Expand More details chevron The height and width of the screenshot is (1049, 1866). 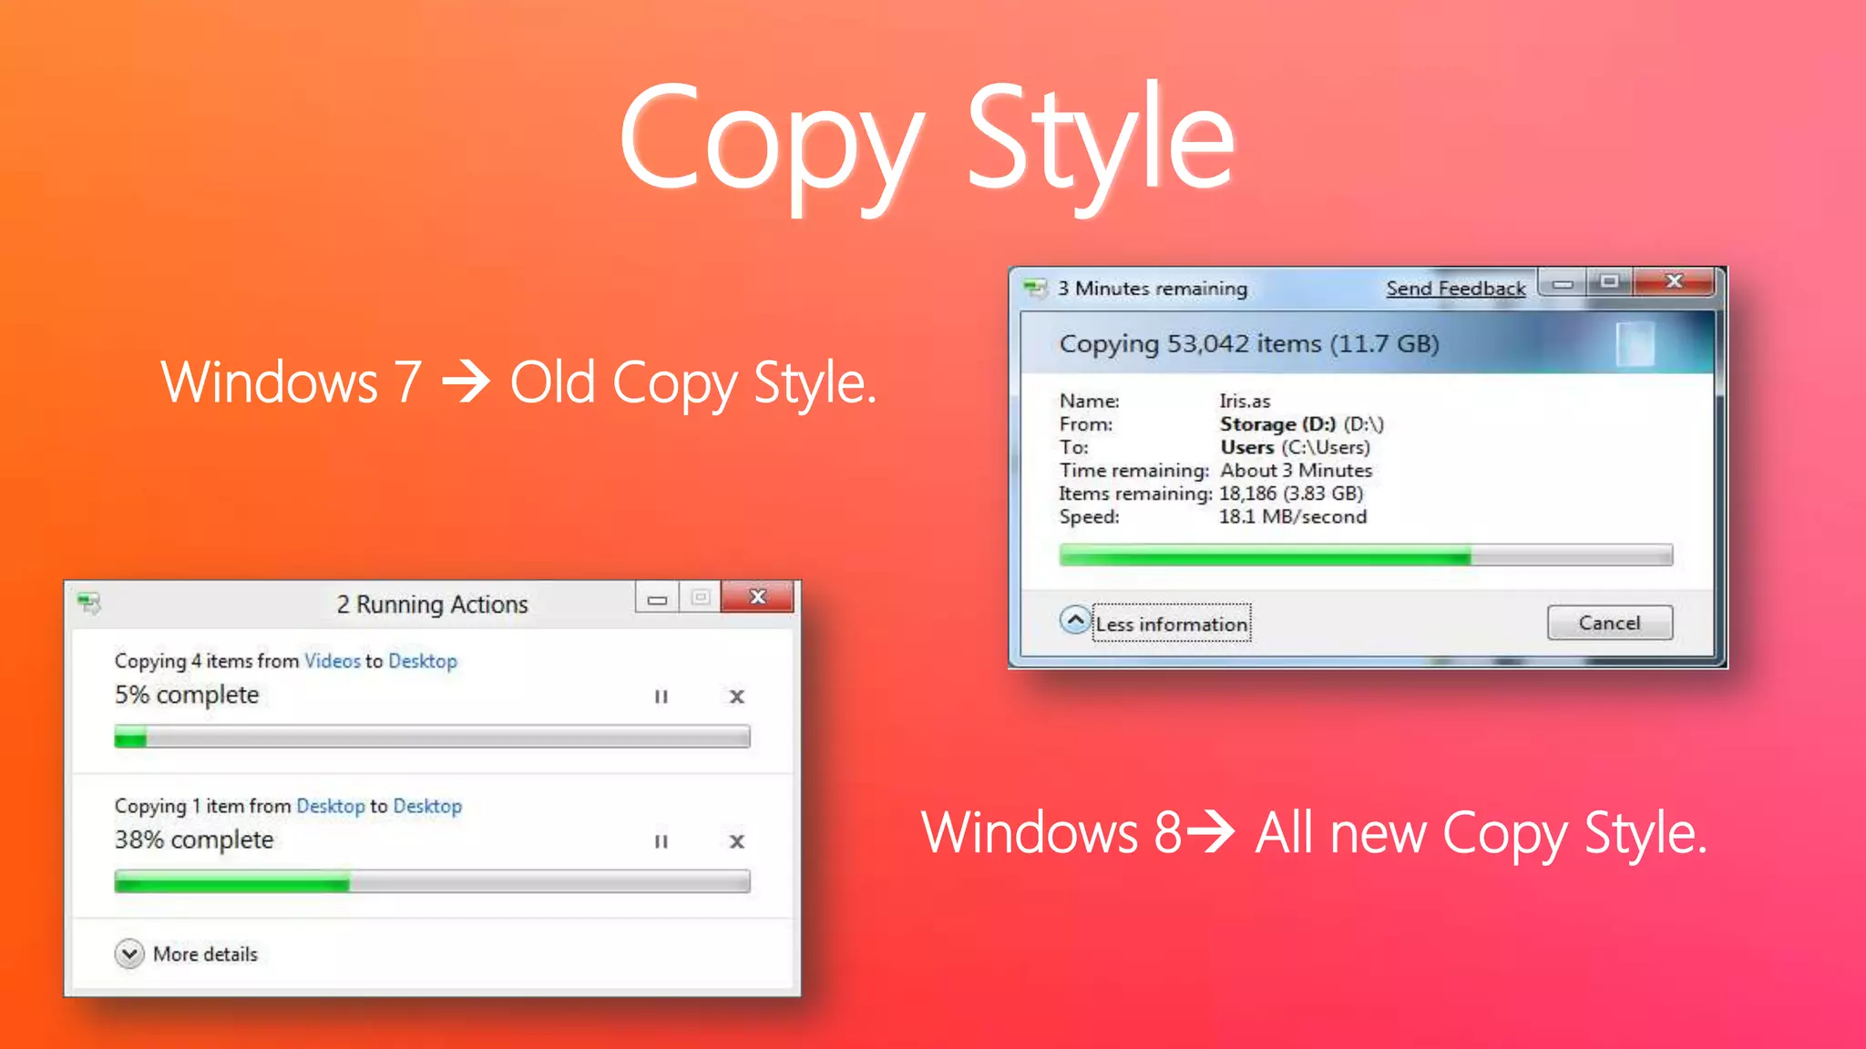[x=129, y=953]
